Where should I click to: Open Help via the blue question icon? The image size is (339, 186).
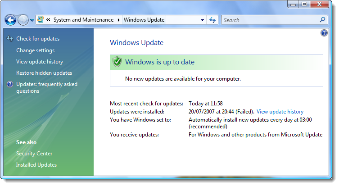[x=324, y=33]
